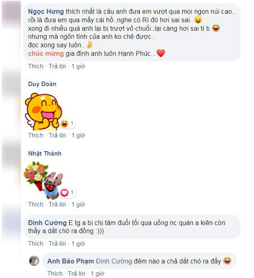This screenshot has width=254, height=278.
Task: Click the heart reaction on Nhật Thành's sticker
Action: coord(67,193)
